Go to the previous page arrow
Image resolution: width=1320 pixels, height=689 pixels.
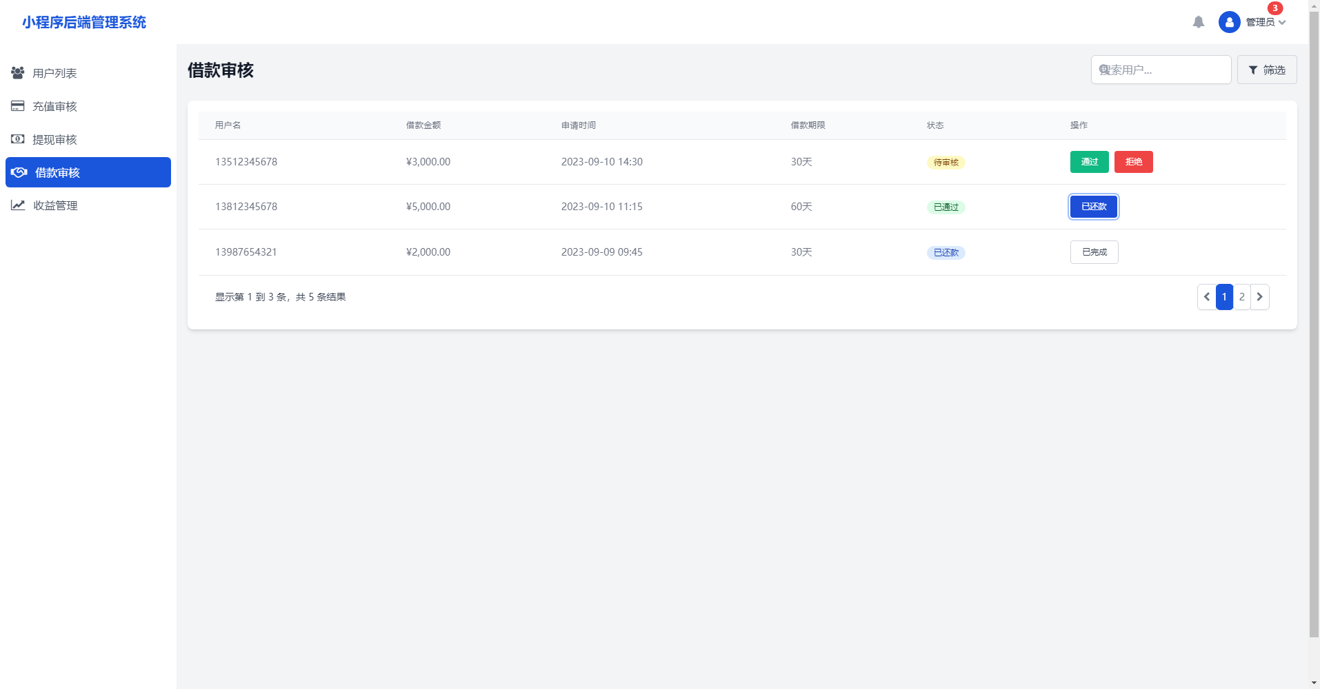(1206, 297)
